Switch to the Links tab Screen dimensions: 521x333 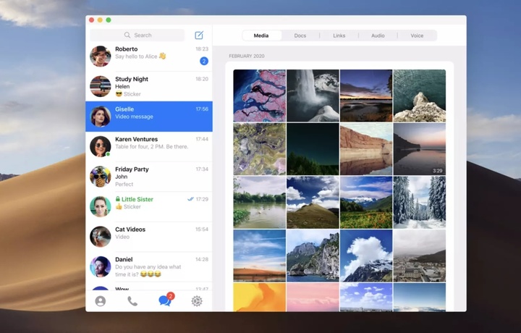coord(339,35)
